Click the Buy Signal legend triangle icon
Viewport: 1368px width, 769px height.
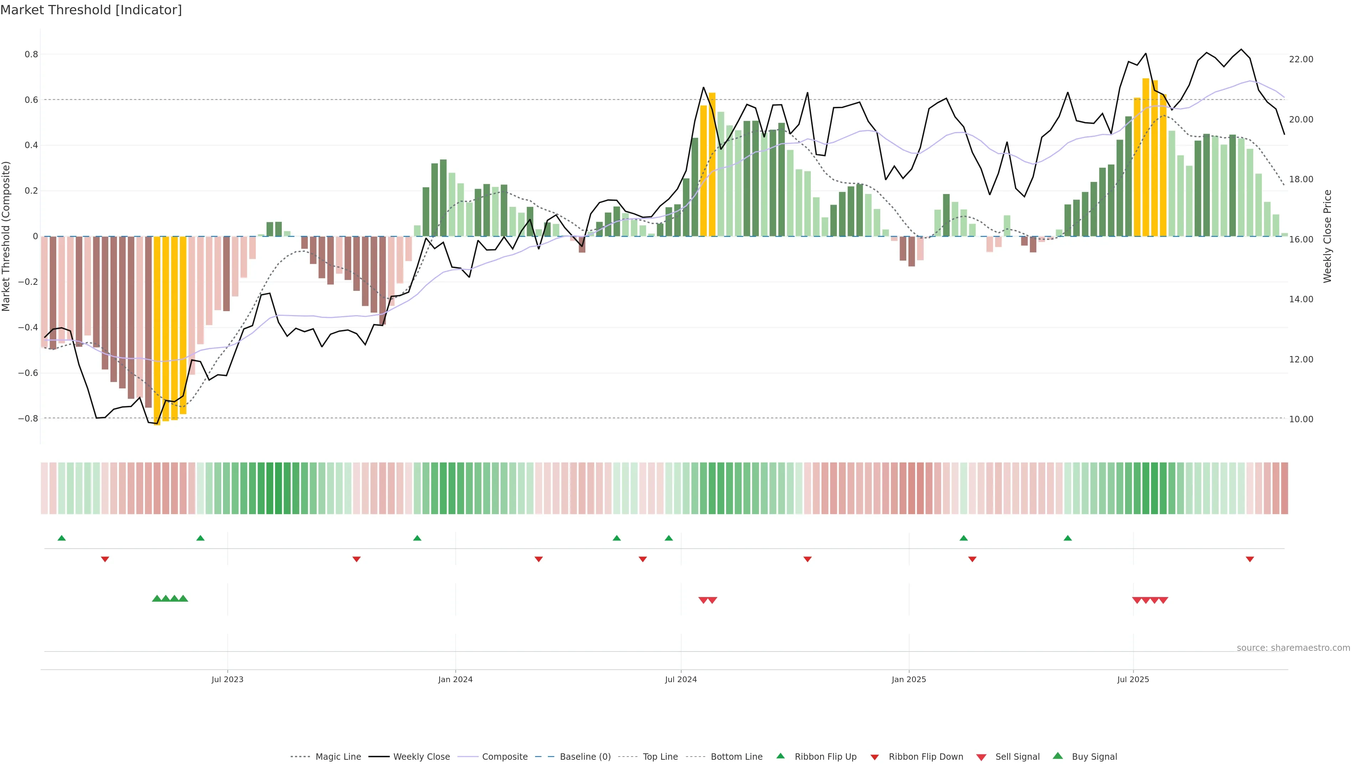[x=1058, y=756]
